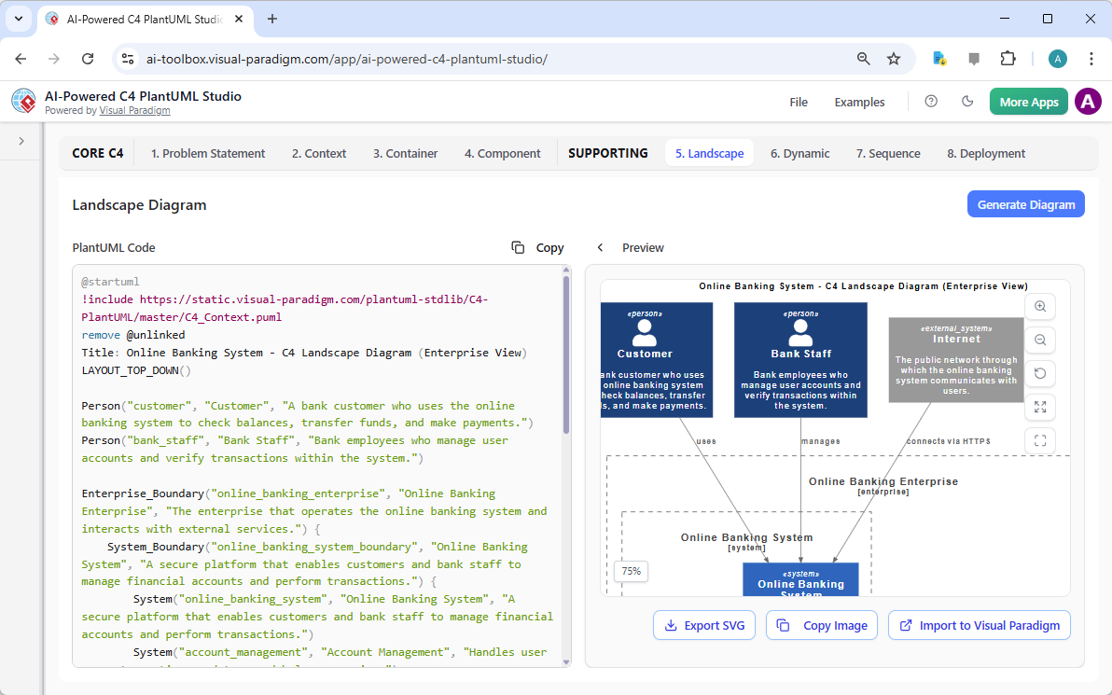Expand the diagram preview to fullscreen
The image size is (1112, 695).
coord(1040,407)
